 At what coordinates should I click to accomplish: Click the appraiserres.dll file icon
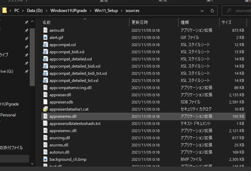pyautogui.click(x=45, y=116)
